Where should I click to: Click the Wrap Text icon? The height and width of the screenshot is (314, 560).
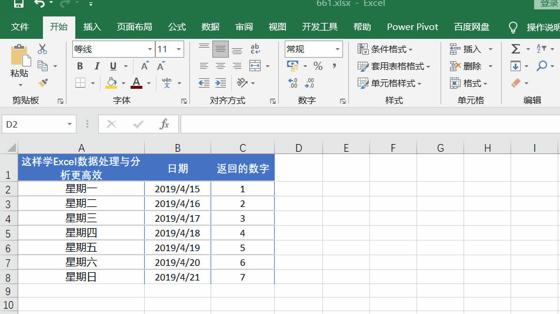point(255,49)
